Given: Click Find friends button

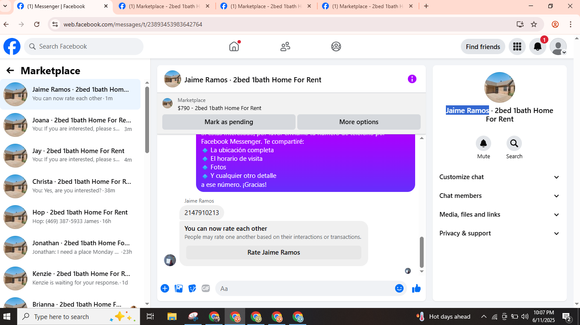Looking at the screenshot, I should (483, 46).
